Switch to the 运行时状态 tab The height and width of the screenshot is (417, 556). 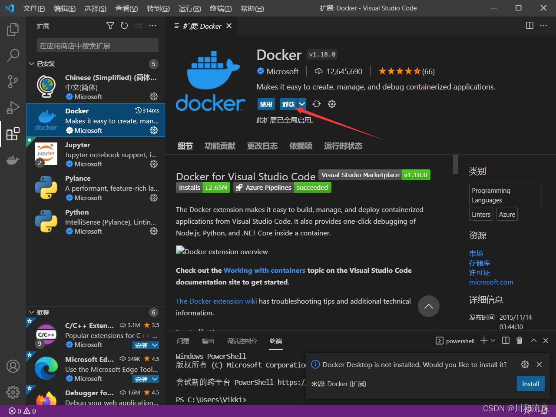click(x=343, y=146)
